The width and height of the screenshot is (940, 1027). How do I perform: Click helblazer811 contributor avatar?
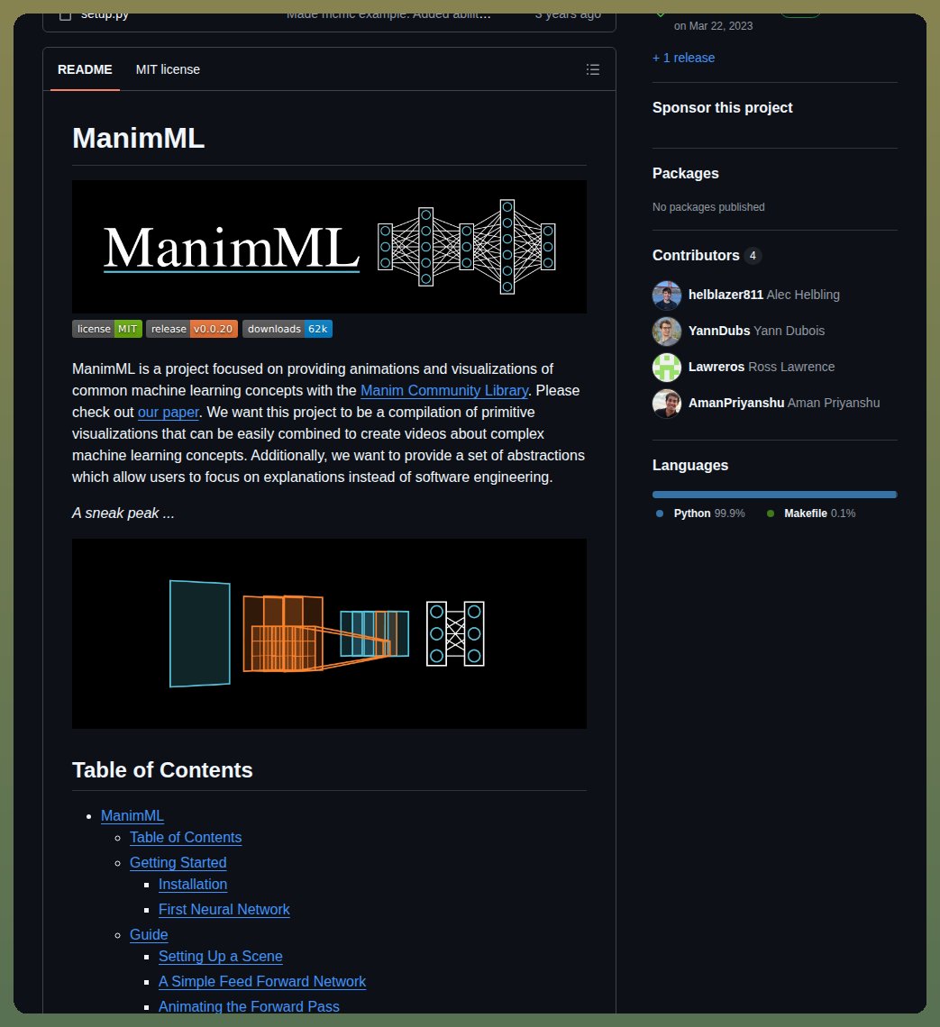point(667,295)
